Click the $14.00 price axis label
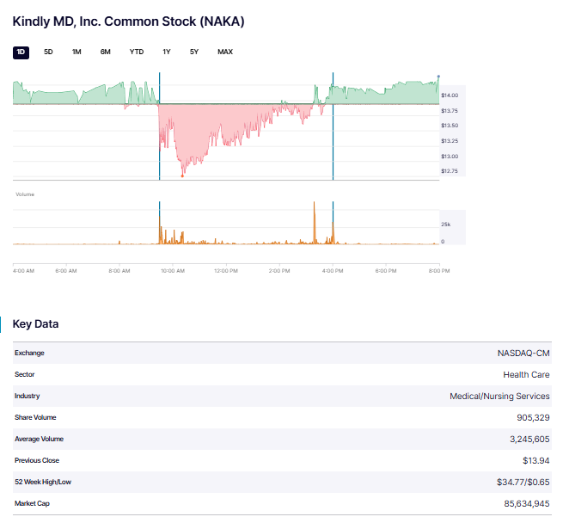569x523 pixels. point(450,95)
